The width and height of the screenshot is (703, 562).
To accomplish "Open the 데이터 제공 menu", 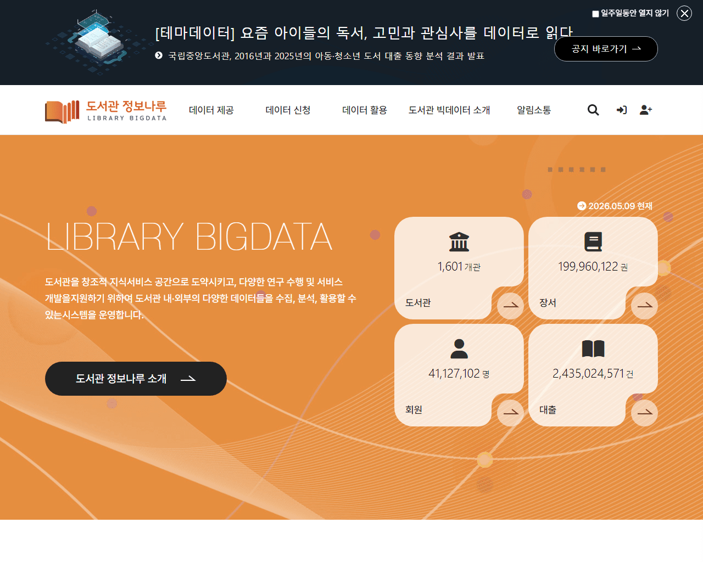I will click(211, 110).
